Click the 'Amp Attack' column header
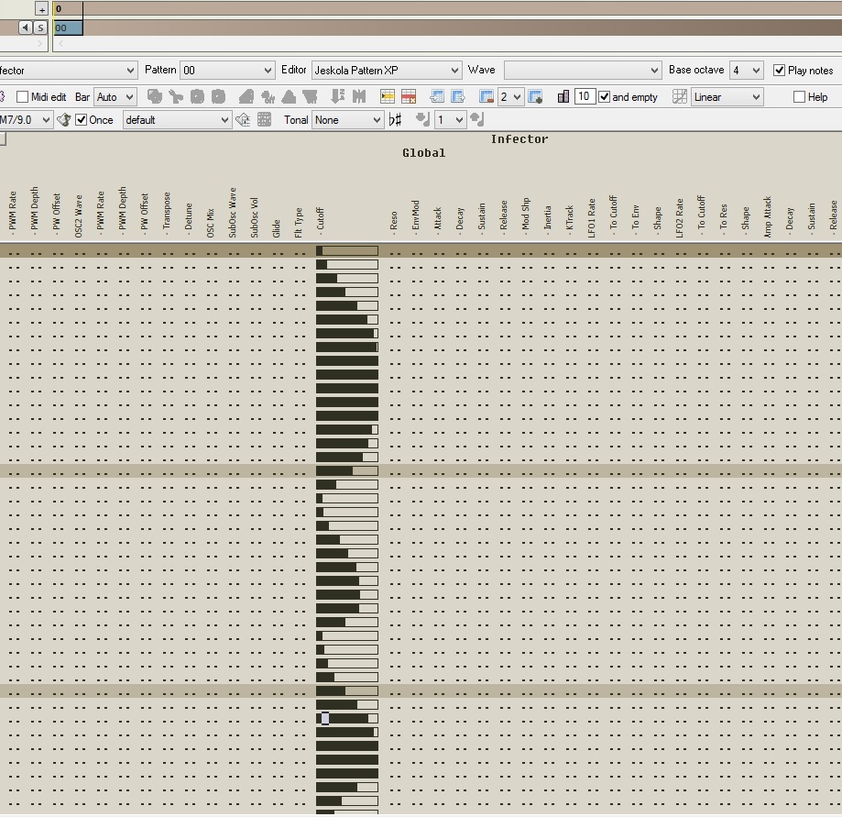The width and height of the screenshot is (842, 817). [x=768, y=217]
